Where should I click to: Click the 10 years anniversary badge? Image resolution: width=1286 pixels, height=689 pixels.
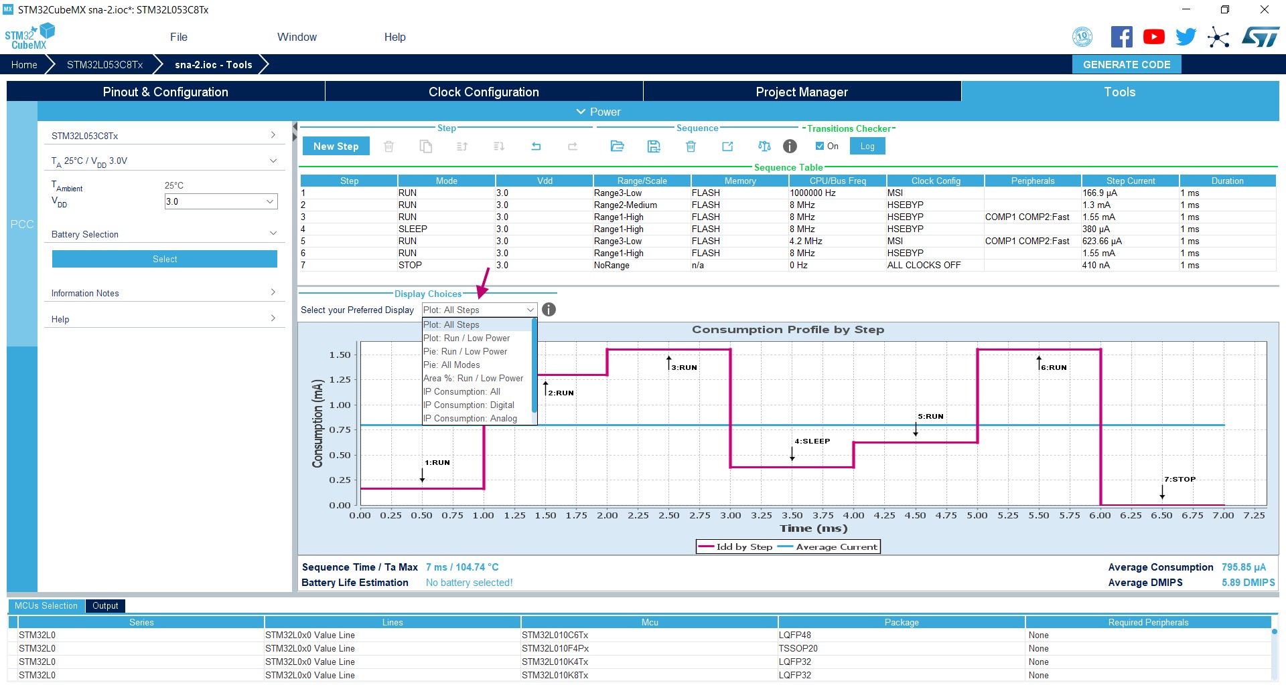(1082, 37)
